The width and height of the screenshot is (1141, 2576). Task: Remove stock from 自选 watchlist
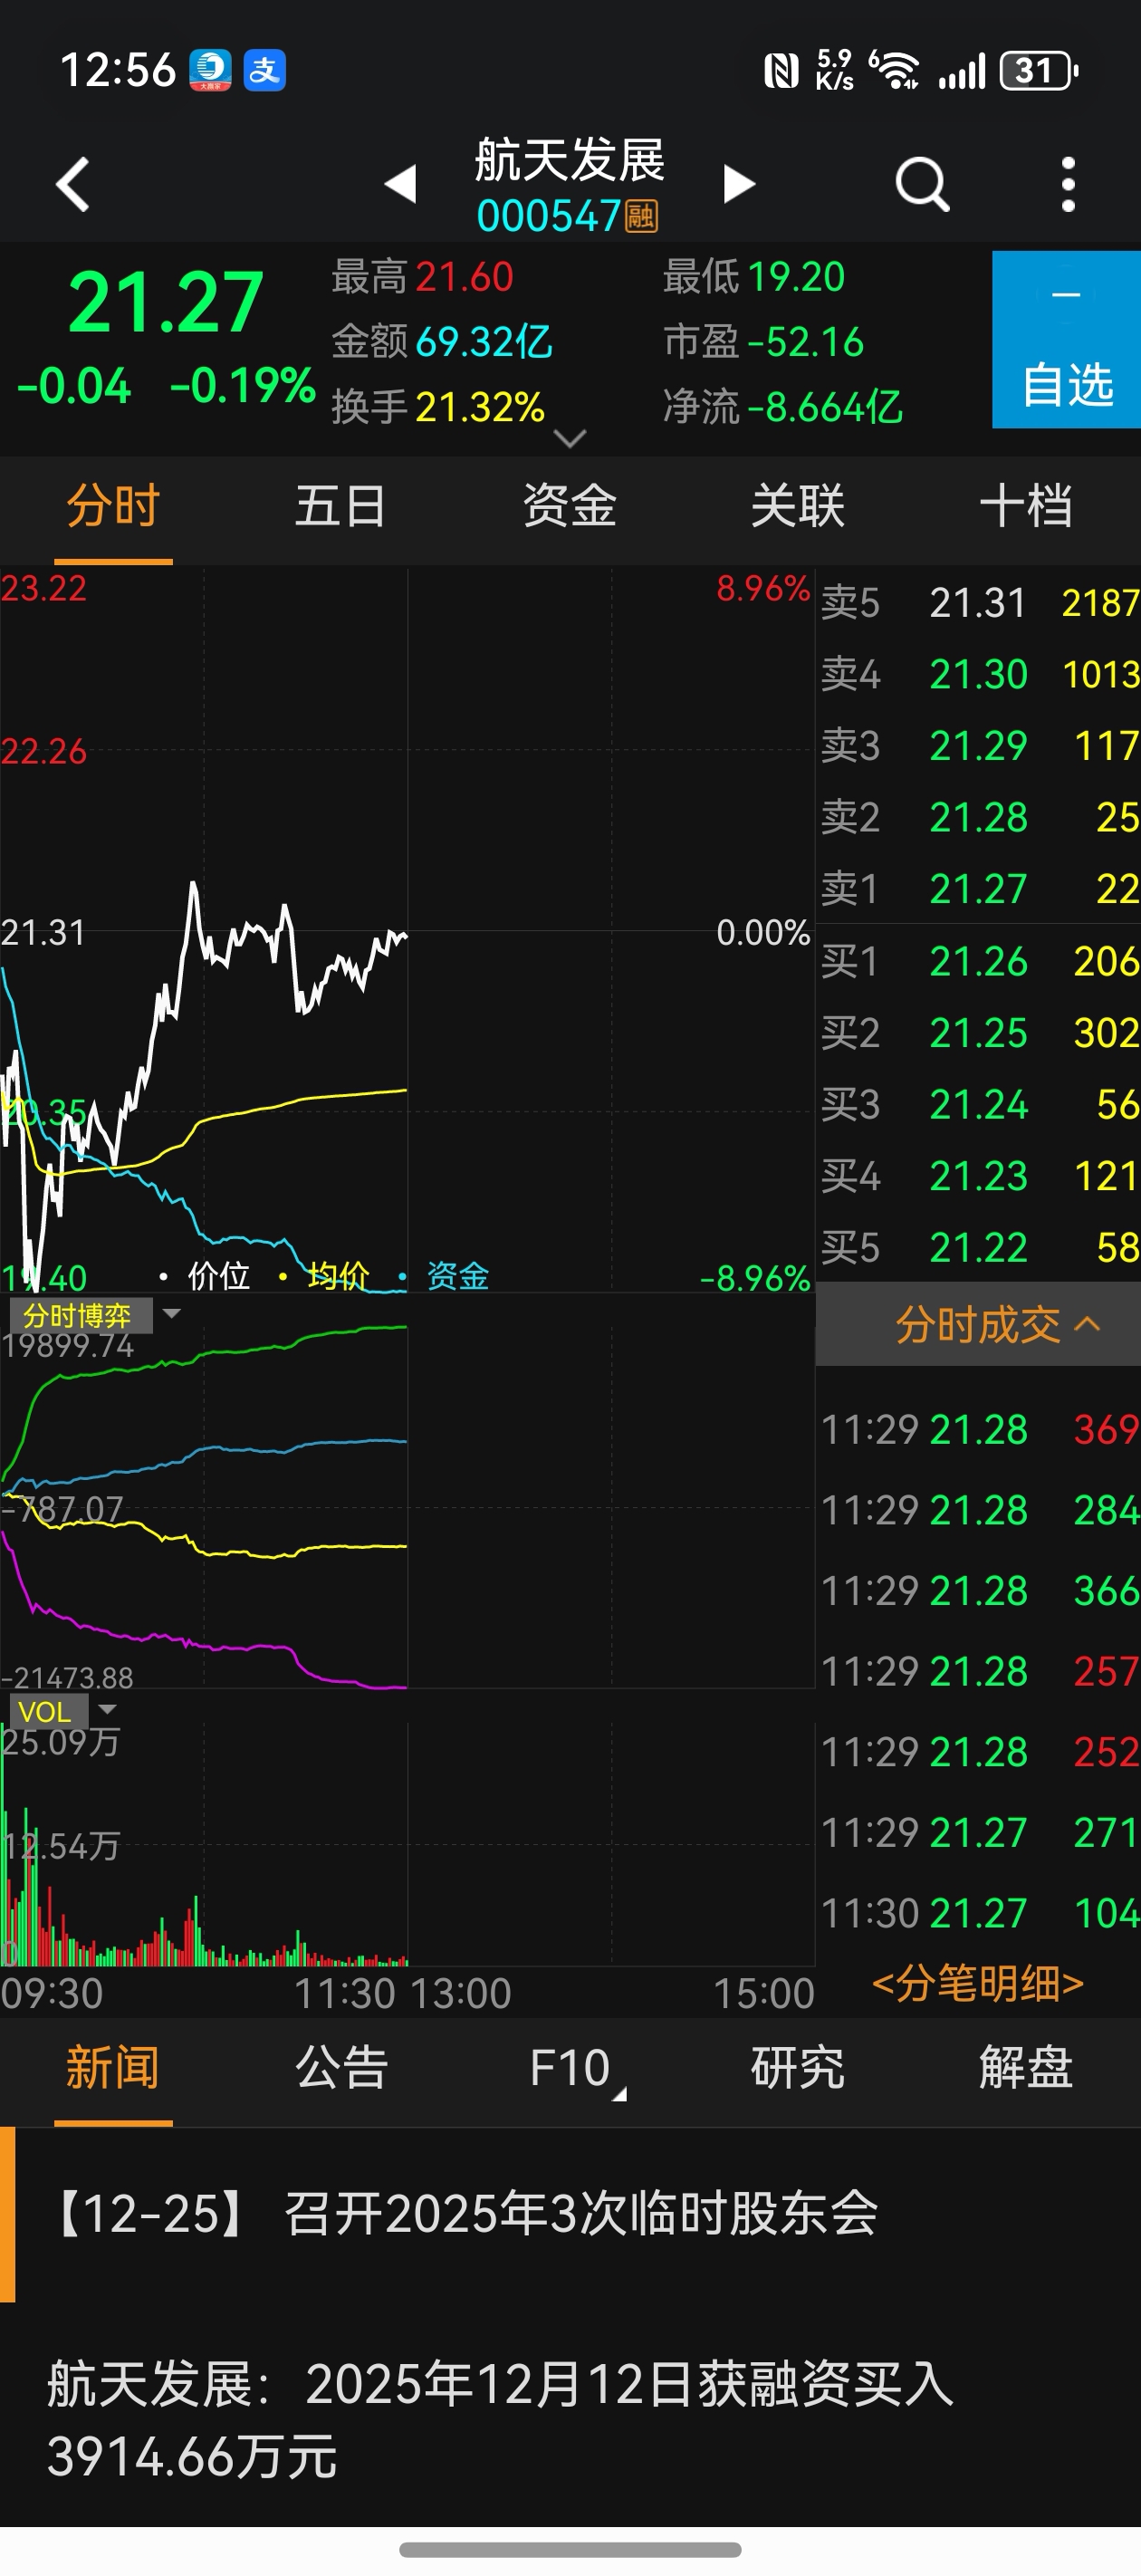(1066, 340)
